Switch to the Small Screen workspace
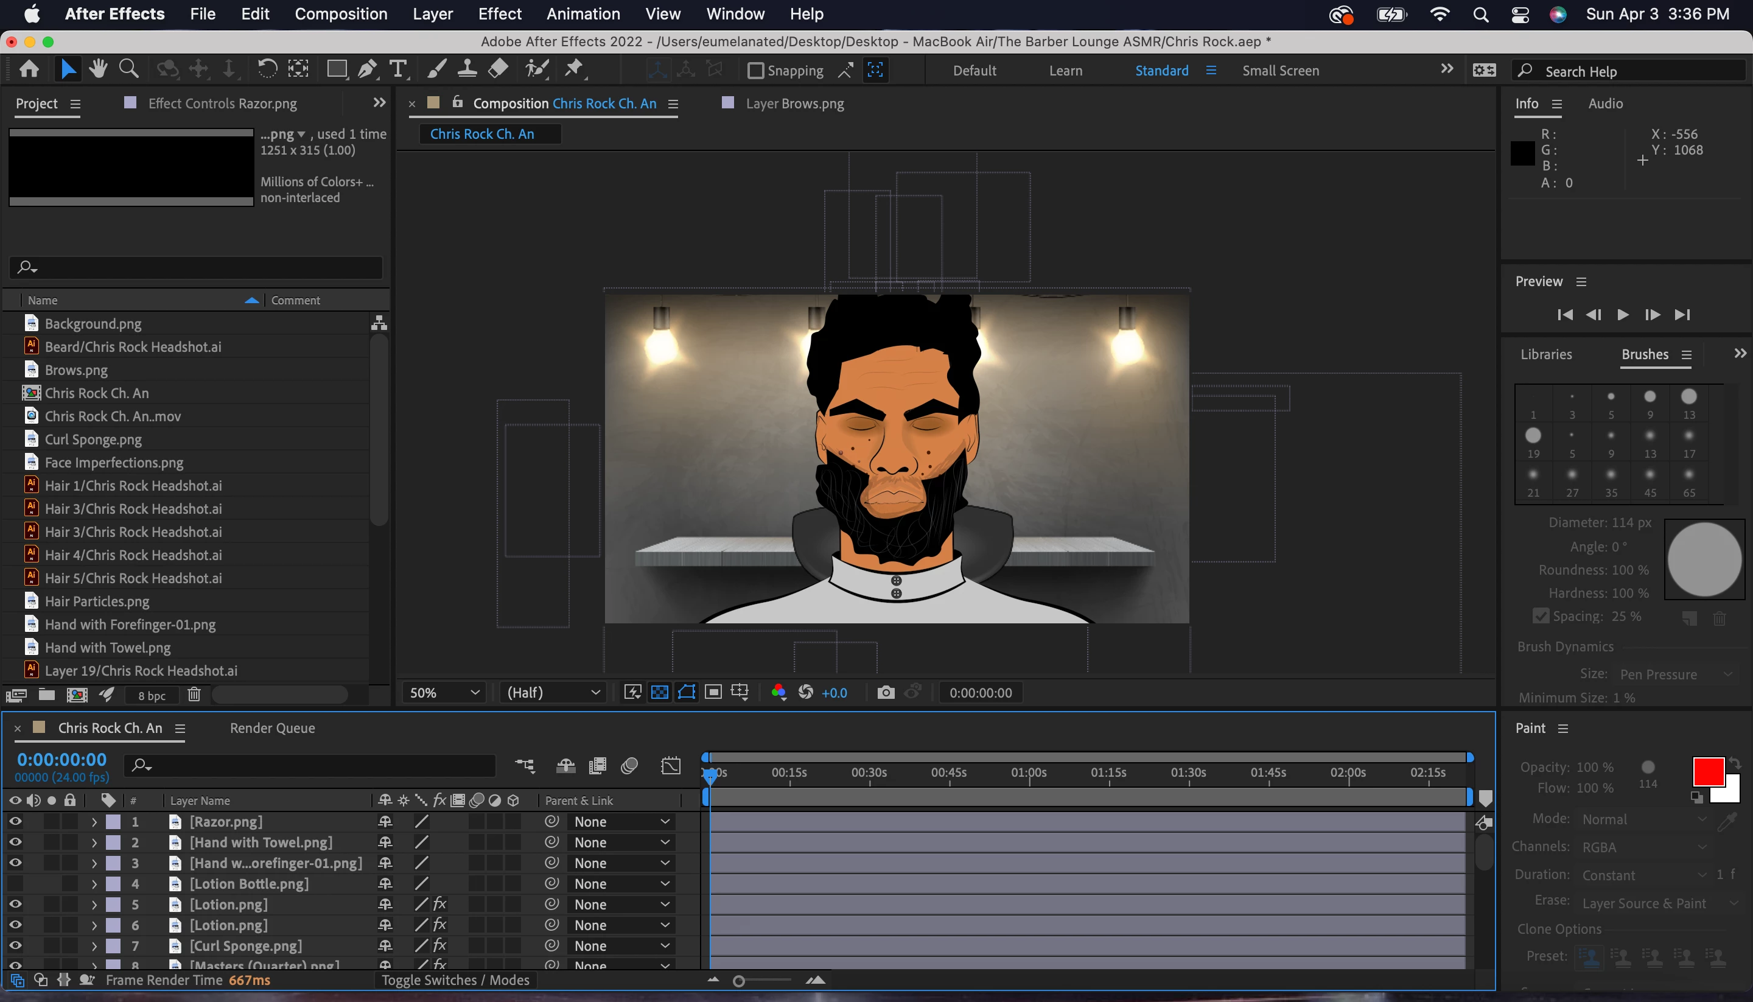1753x1002 pixels. (x=1280, y=71)
